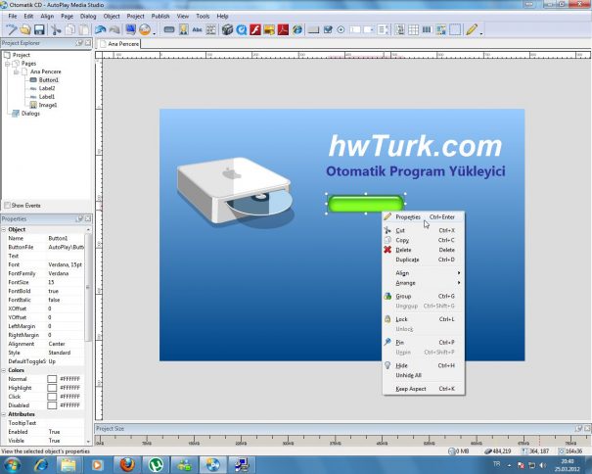Insert a Flash object with red F icon

pos(255,29)
